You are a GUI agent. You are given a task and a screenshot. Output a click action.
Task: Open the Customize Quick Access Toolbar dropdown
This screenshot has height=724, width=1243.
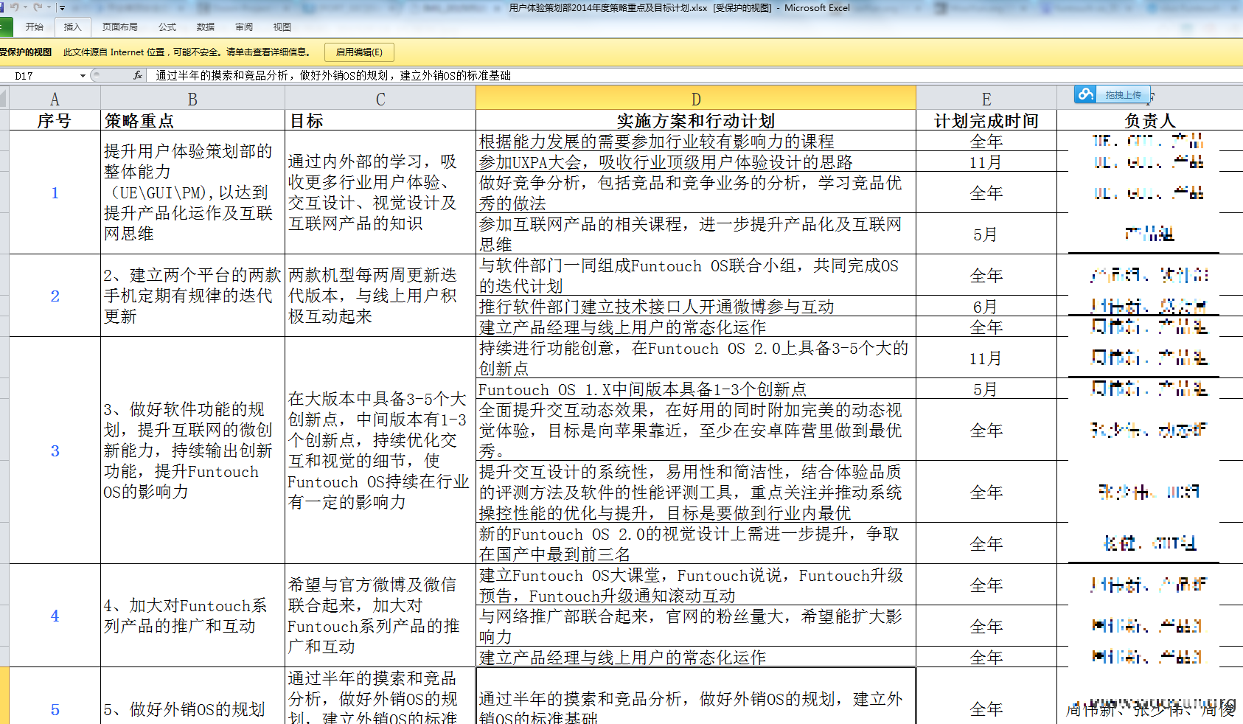pyautogui.click(x=62, y=8)
